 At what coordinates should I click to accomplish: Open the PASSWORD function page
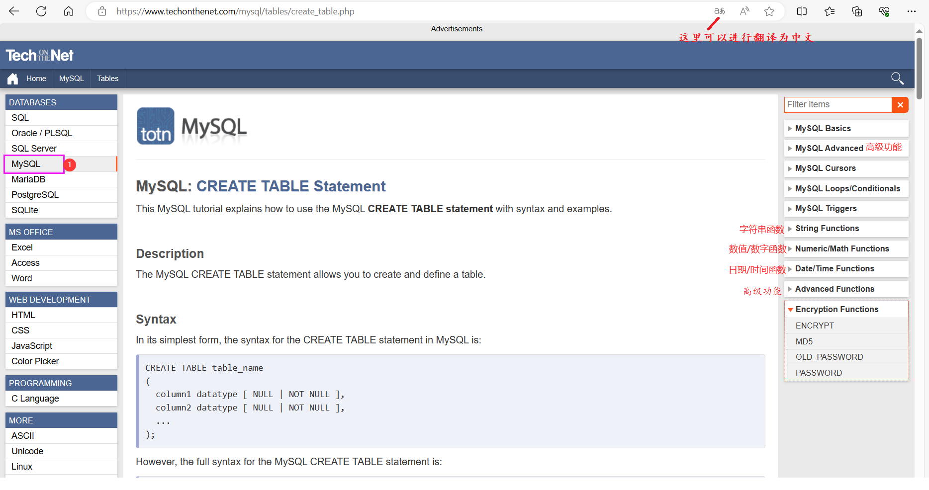(846, 373)
